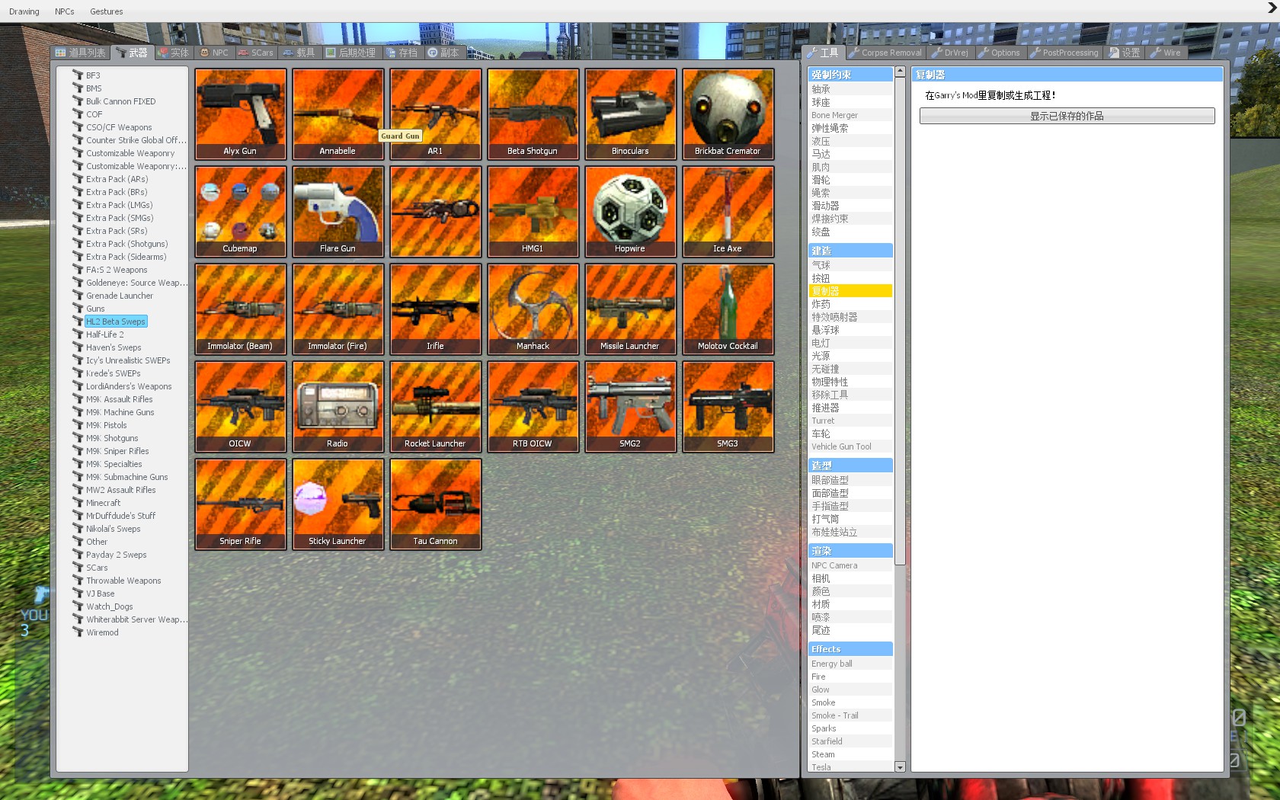Collapse the Effects tool category
This screenshot has width=1280, height=800.
pos(850,649)
